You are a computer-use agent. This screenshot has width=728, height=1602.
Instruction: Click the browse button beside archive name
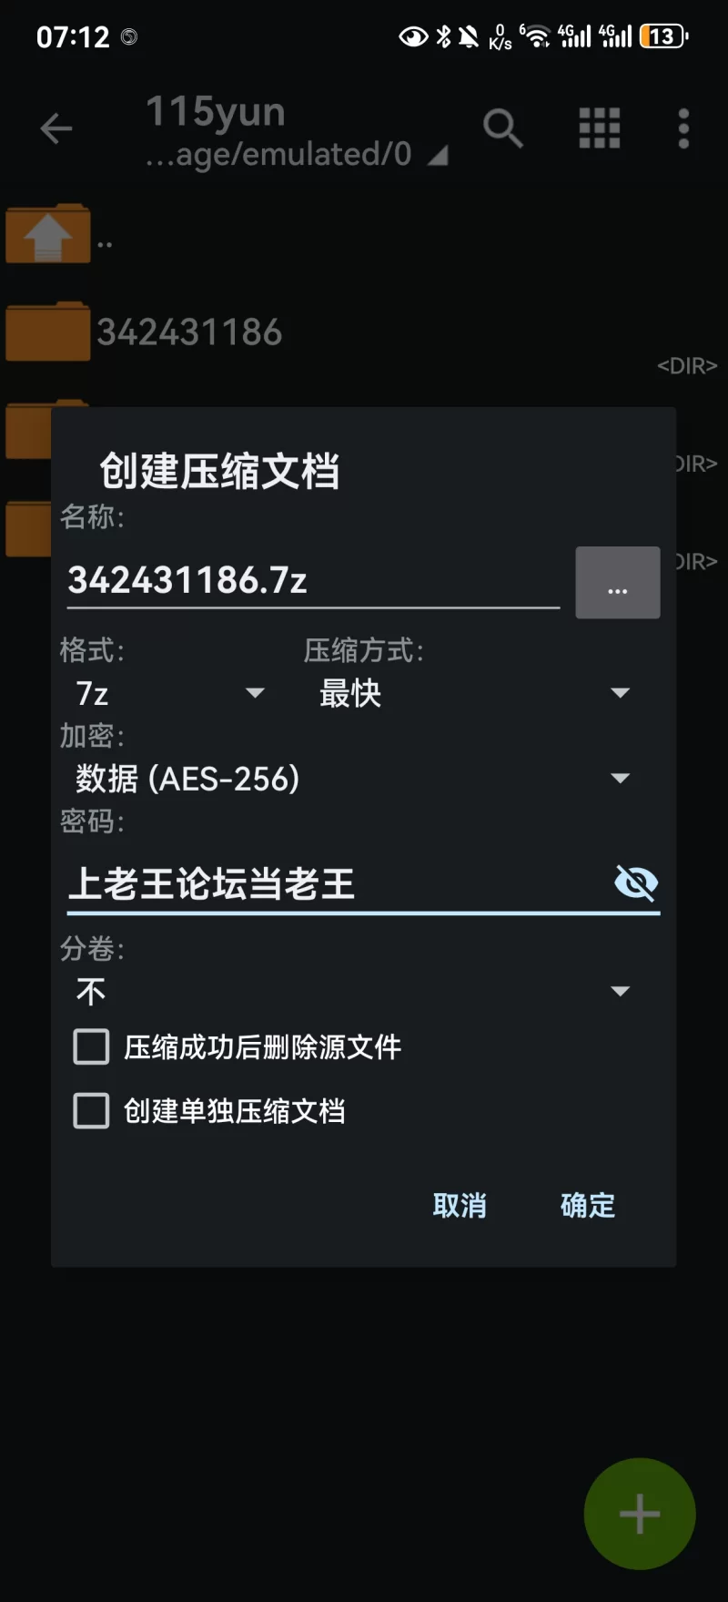[x=618, y=583]
